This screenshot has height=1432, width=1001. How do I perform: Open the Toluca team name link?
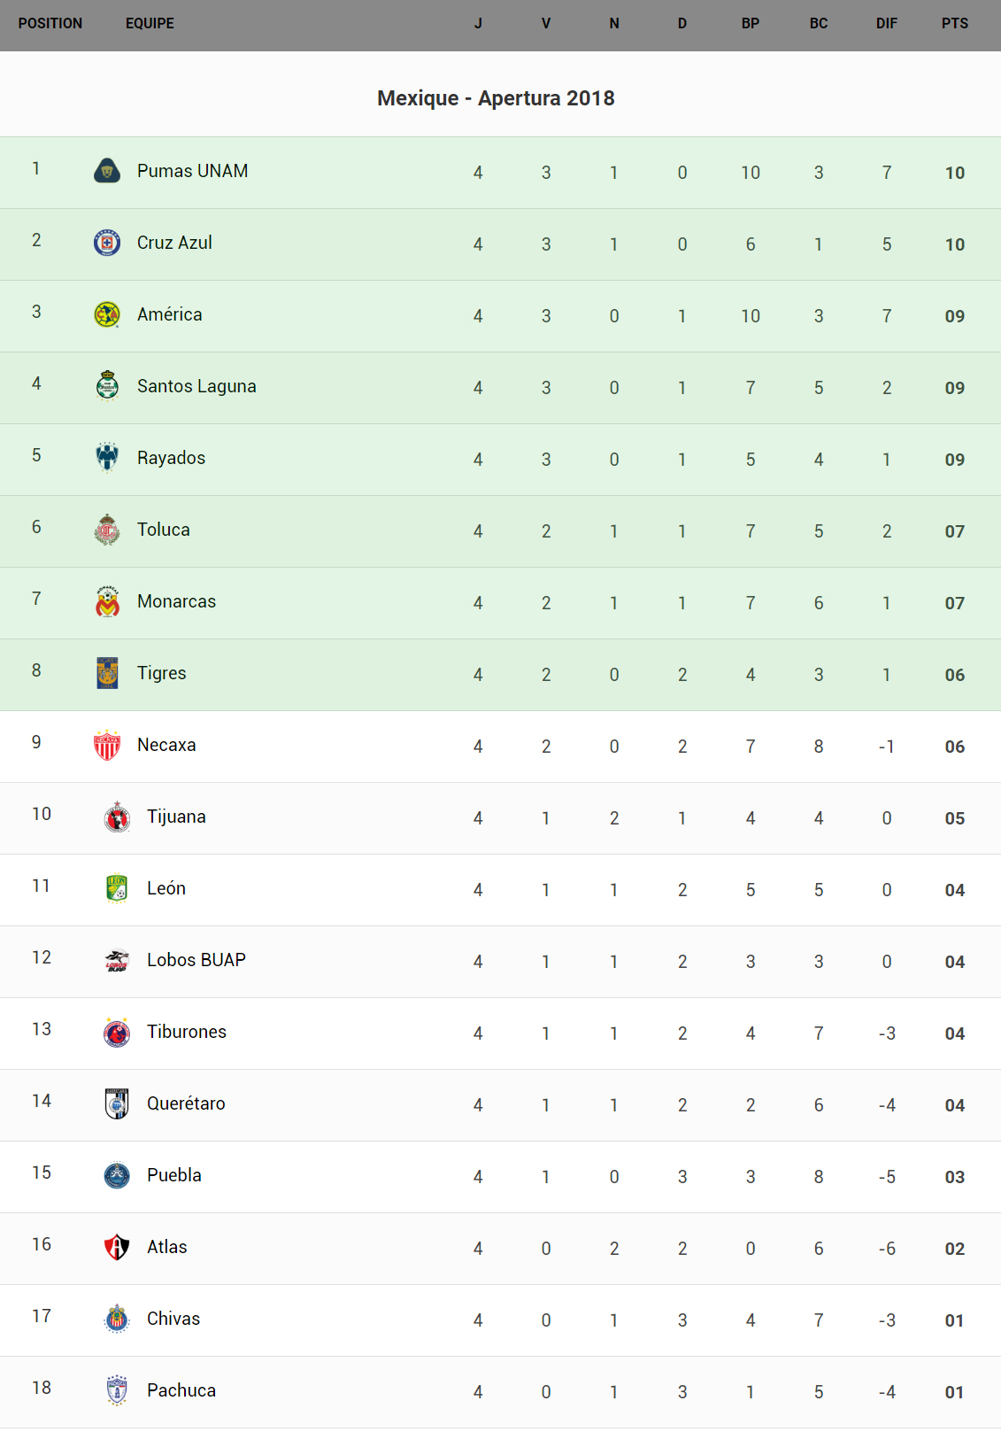(164, 530)
